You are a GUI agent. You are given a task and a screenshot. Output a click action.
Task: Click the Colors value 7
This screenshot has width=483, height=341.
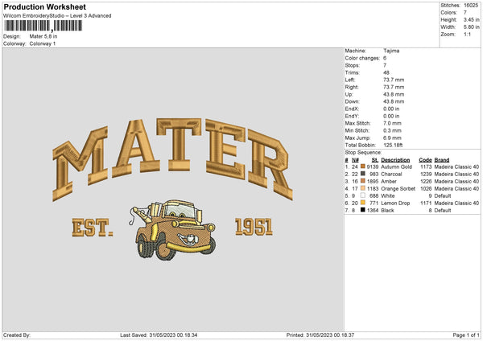point(465,13)
